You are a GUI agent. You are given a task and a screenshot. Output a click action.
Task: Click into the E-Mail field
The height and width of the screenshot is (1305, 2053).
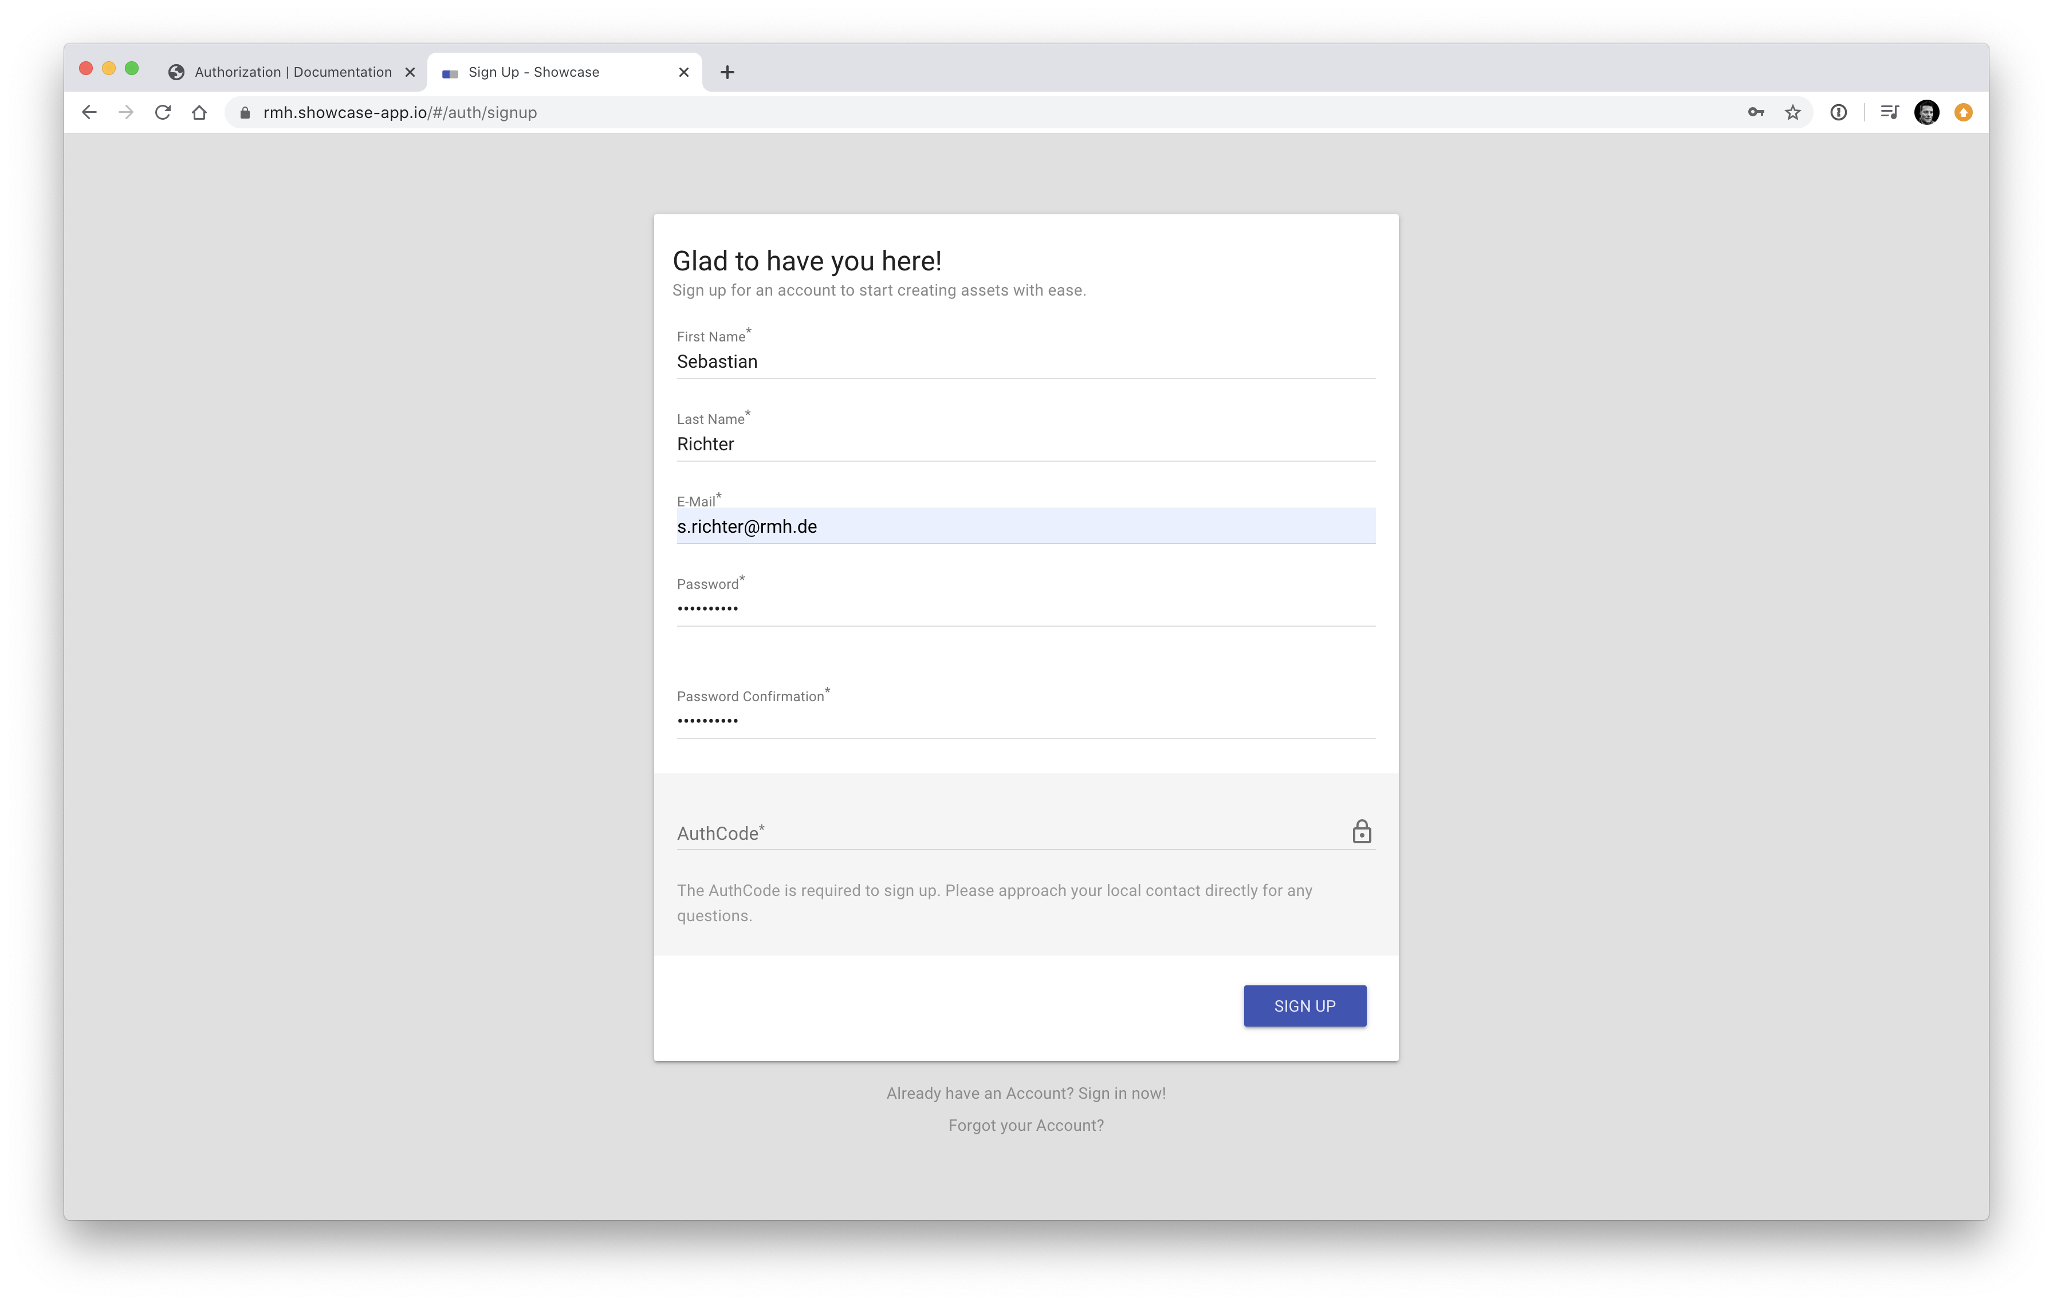click(x=1026, y=526)
